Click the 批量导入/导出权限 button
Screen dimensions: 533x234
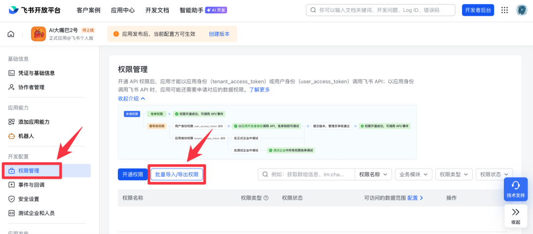pos(177,174)
